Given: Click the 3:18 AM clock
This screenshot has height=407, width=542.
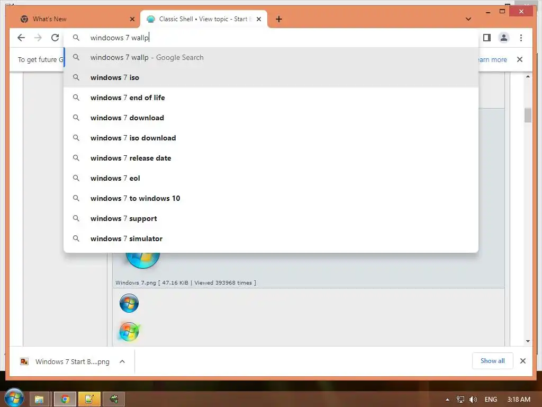Looking at the screenshot, I should coord(519,400).
